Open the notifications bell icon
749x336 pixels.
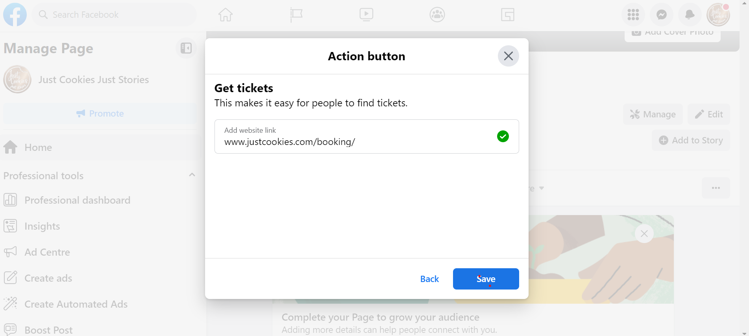690,15
